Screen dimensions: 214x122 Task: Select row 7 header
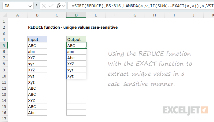click(4, 58)
